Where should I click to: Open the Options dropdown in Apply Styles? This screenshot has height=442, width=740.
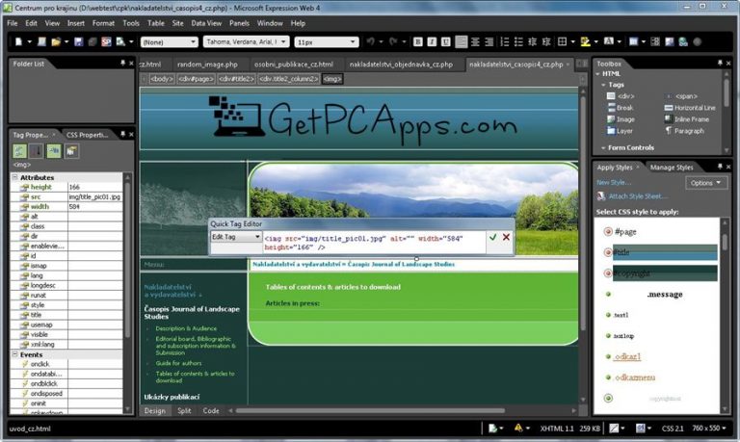pos(706,183)
